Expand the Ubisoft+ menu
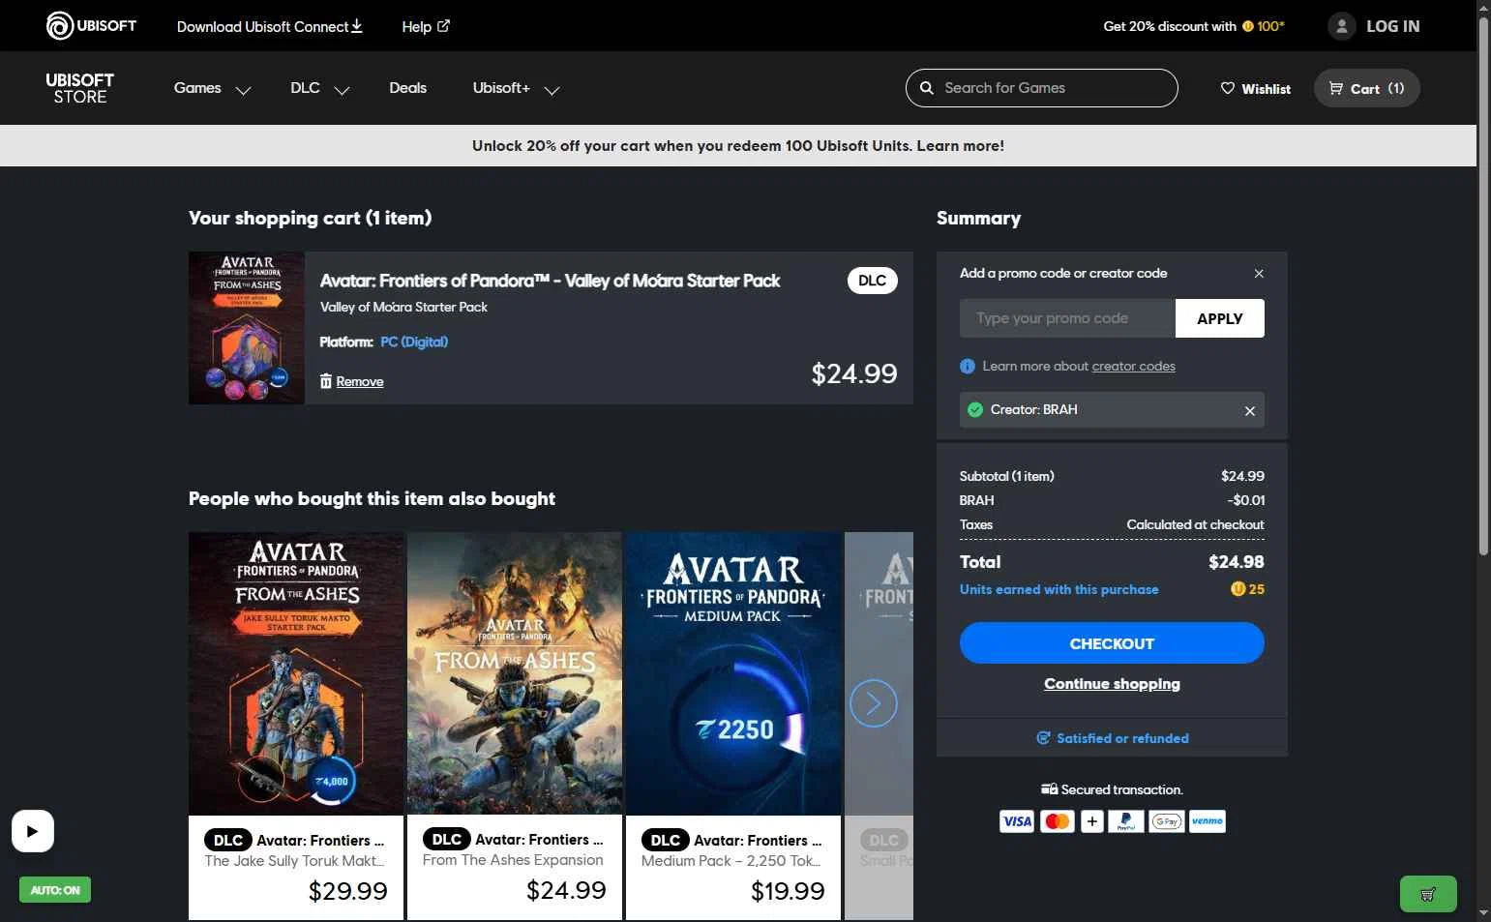The image size is (1491, 922). [x=516, y=88]
